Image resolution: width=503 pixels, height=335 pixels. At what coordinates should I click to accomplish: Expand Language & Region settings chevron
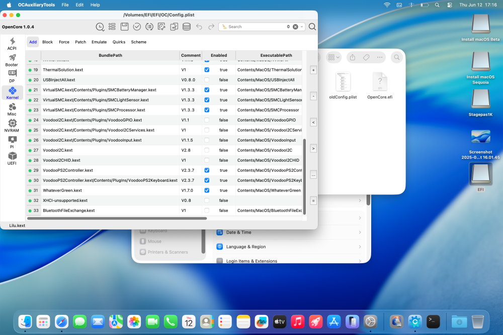[360, 247]
